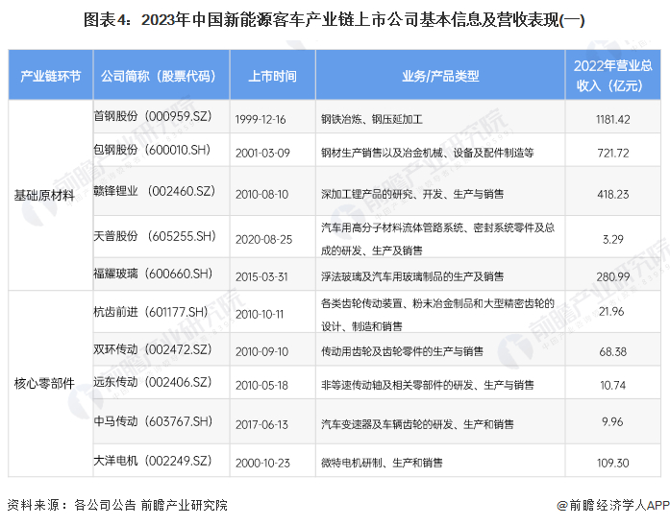Click description 传动用齿轮及齿轮零件的生产与销售
The width and height of the screenshot is (670, 525).
(x=402, y=351)
